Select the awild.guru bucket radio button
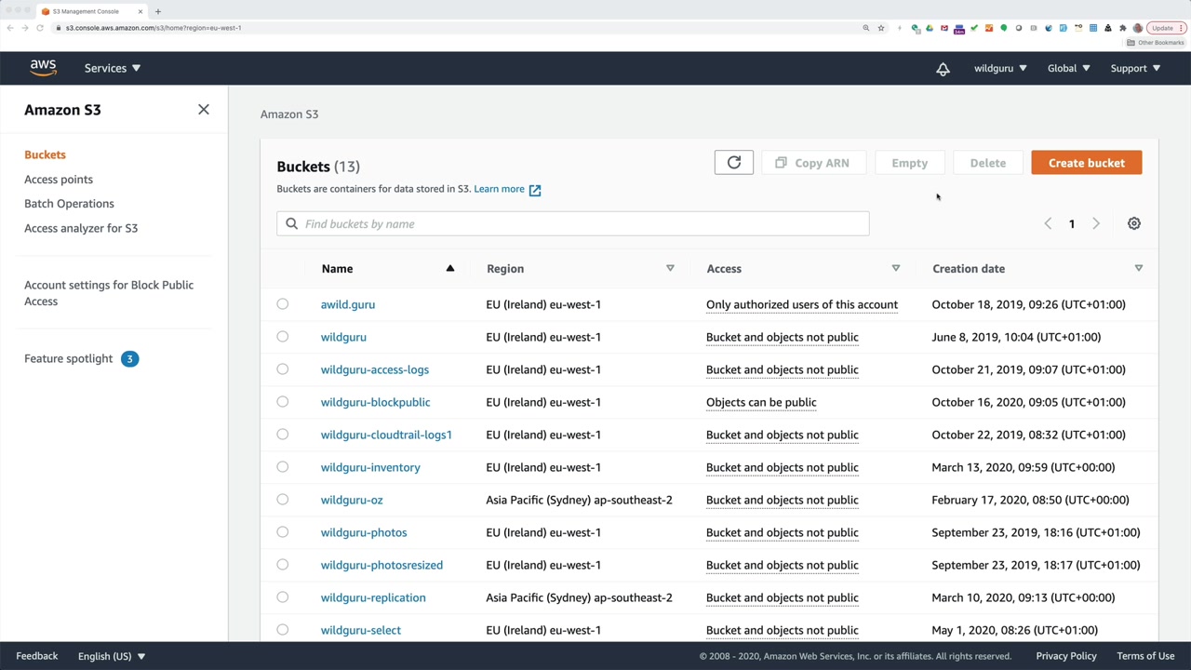 [x=283, y=304]
